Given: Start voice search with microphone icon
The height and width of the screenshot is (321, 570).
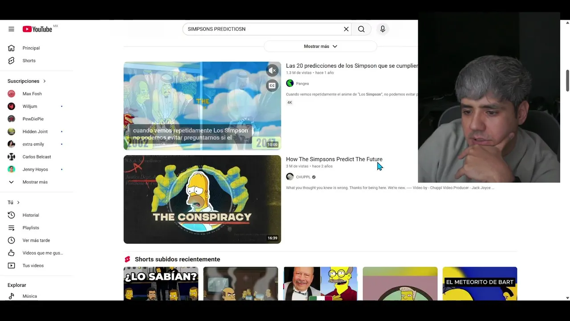Looking at the screenshot, I should point(383,29).
